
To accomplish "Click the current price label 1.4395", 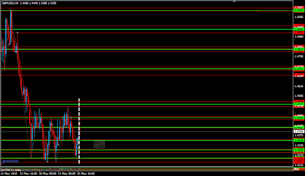I will [x=299, y=132].
